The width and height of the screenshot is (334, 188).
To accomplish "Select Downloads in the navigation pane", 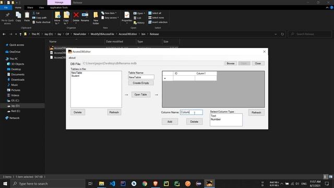I will [18, 80].
